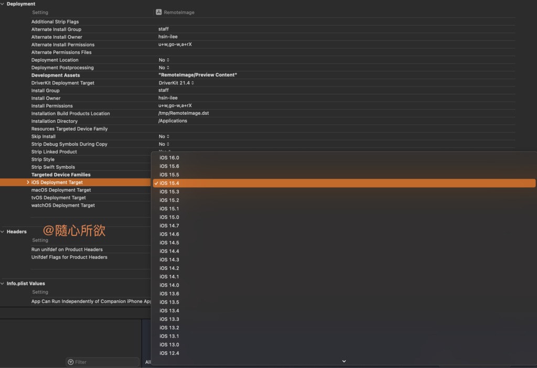Click the RemoteImage target app icon
Screen dimensions: 537x368
coord(158,12)
